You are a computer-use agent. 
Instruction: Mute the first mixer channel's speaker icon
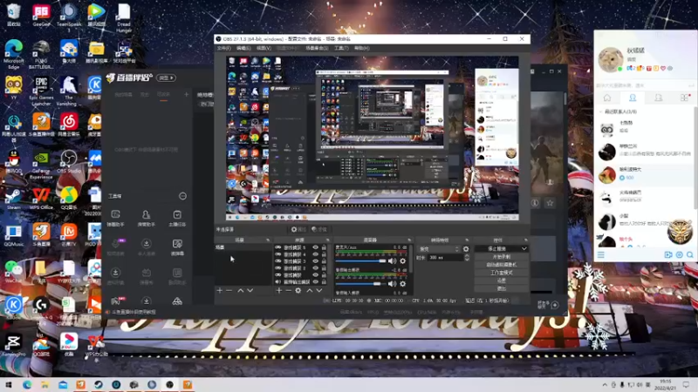[392, 260]
